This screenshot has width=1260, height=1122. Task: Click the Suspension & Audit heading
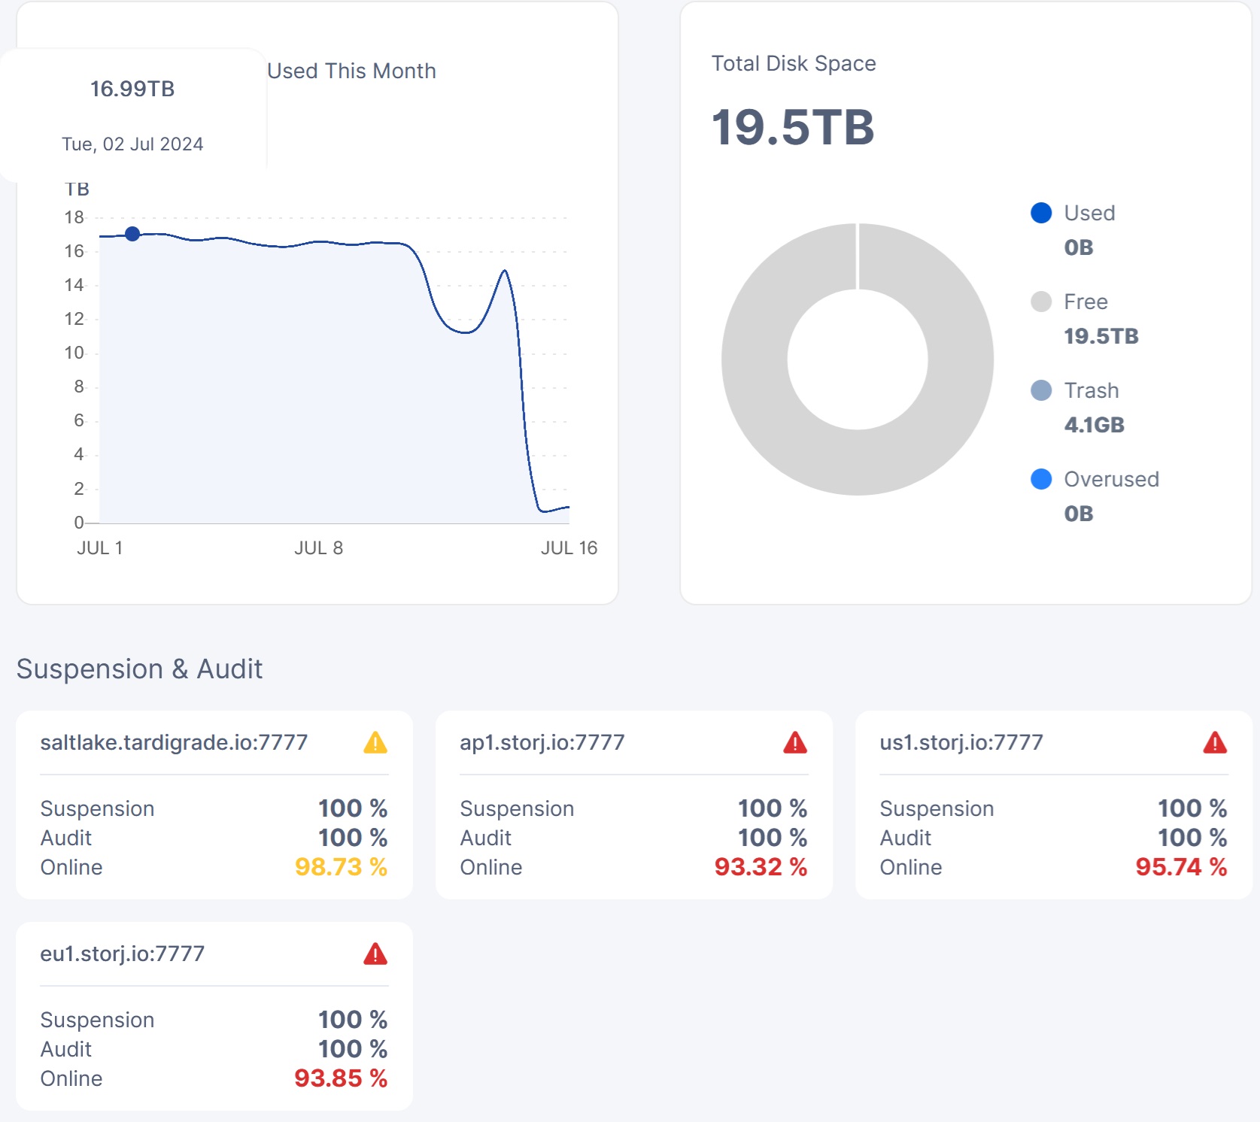[x=139, y=669]
